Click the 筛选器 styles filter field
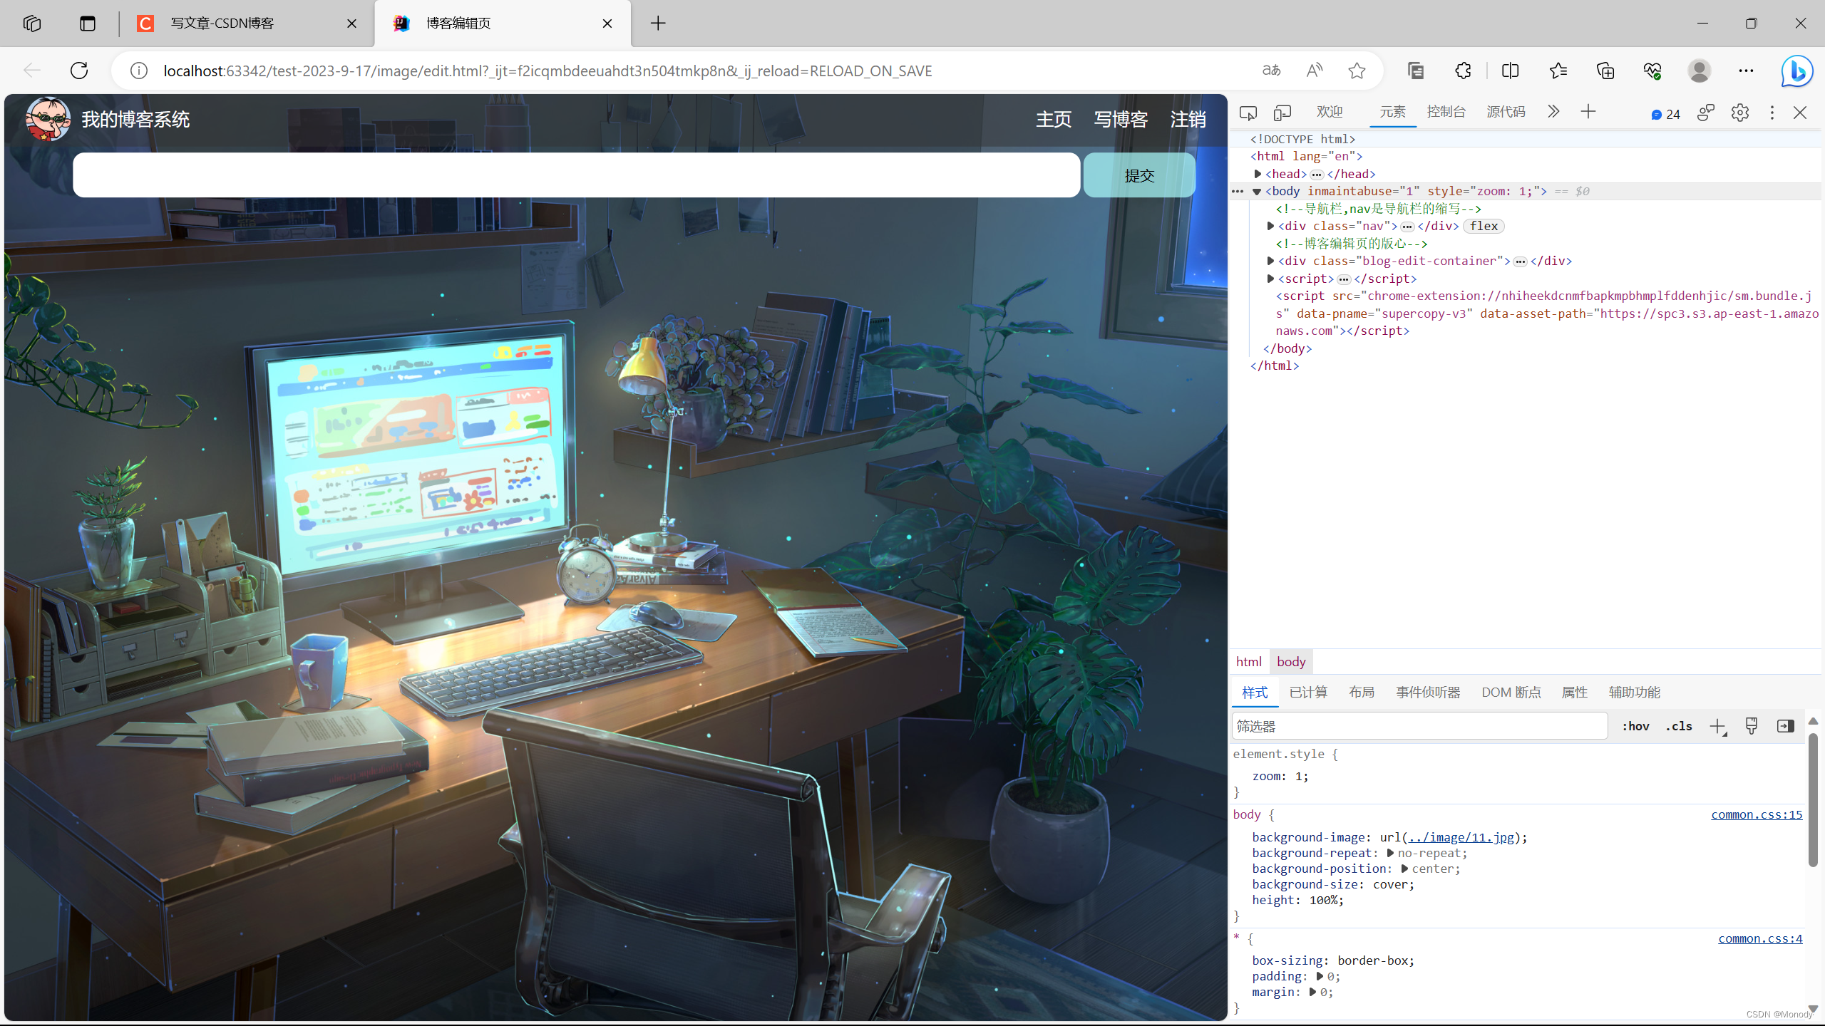 (1419, 726)
